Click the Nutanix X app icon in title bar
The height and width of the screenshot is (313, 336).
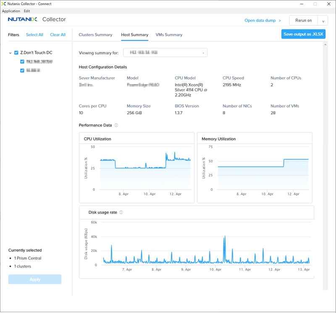pyautogui.click(x=3, y=4)
